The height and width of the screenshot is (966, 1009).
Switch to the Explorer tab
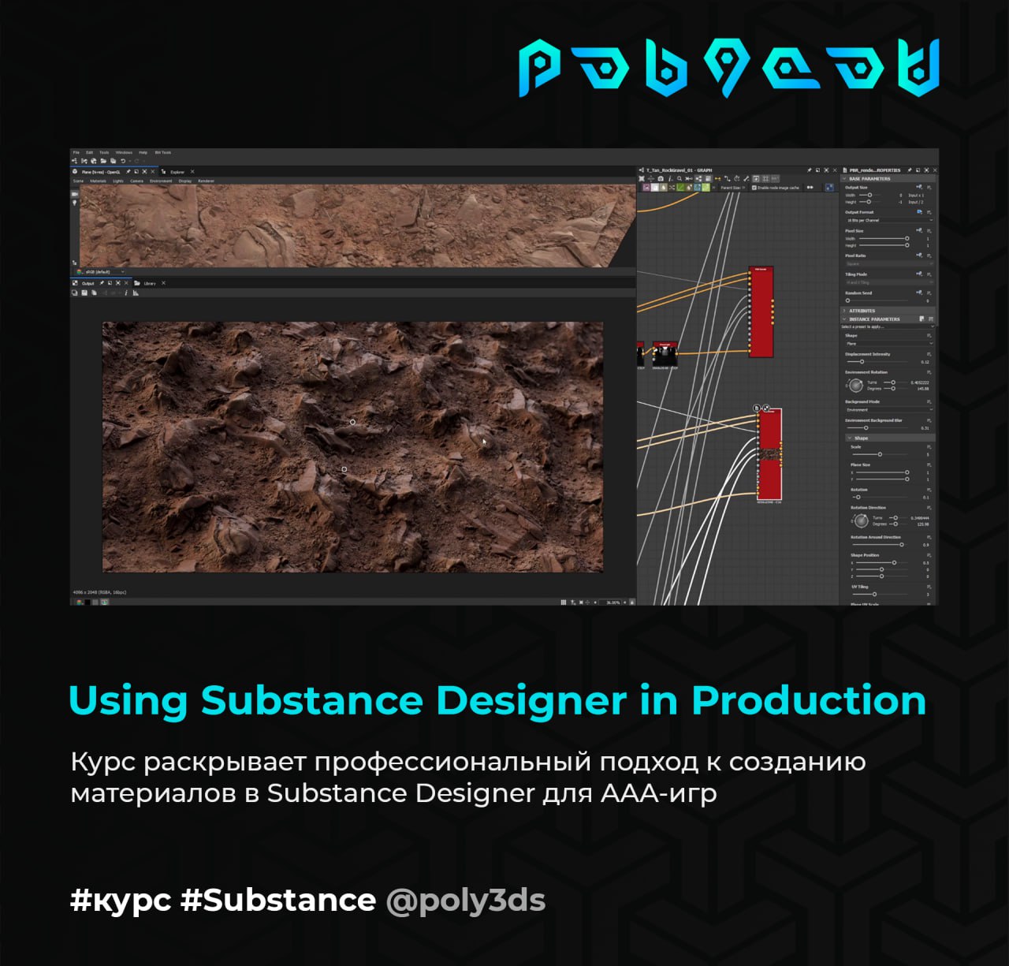[177, 172]
